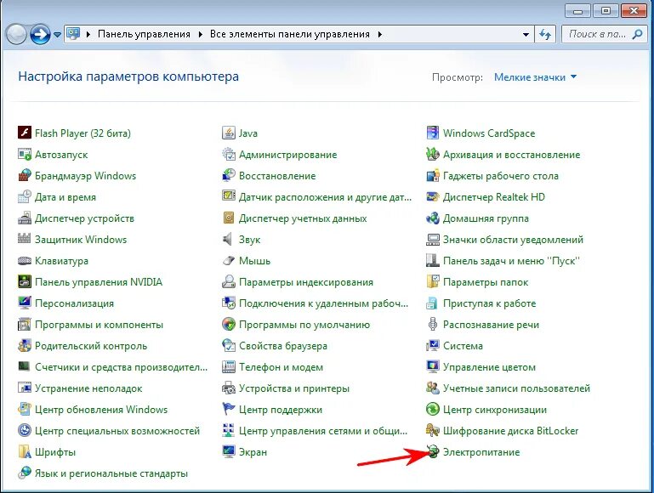Image resolution: width=654 pixels, height=493 pixels.
Task: Open Счетчики и средства производительности link
Action: click(121, 367)
